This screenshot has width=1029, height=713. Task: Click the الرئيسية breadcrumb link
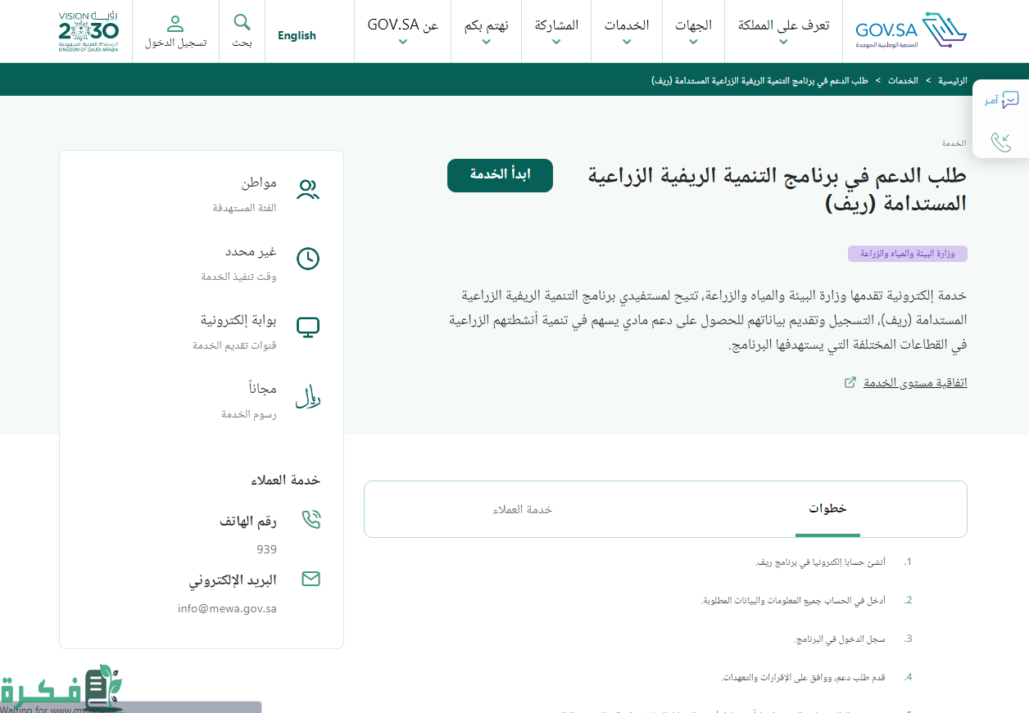point(952,80)
